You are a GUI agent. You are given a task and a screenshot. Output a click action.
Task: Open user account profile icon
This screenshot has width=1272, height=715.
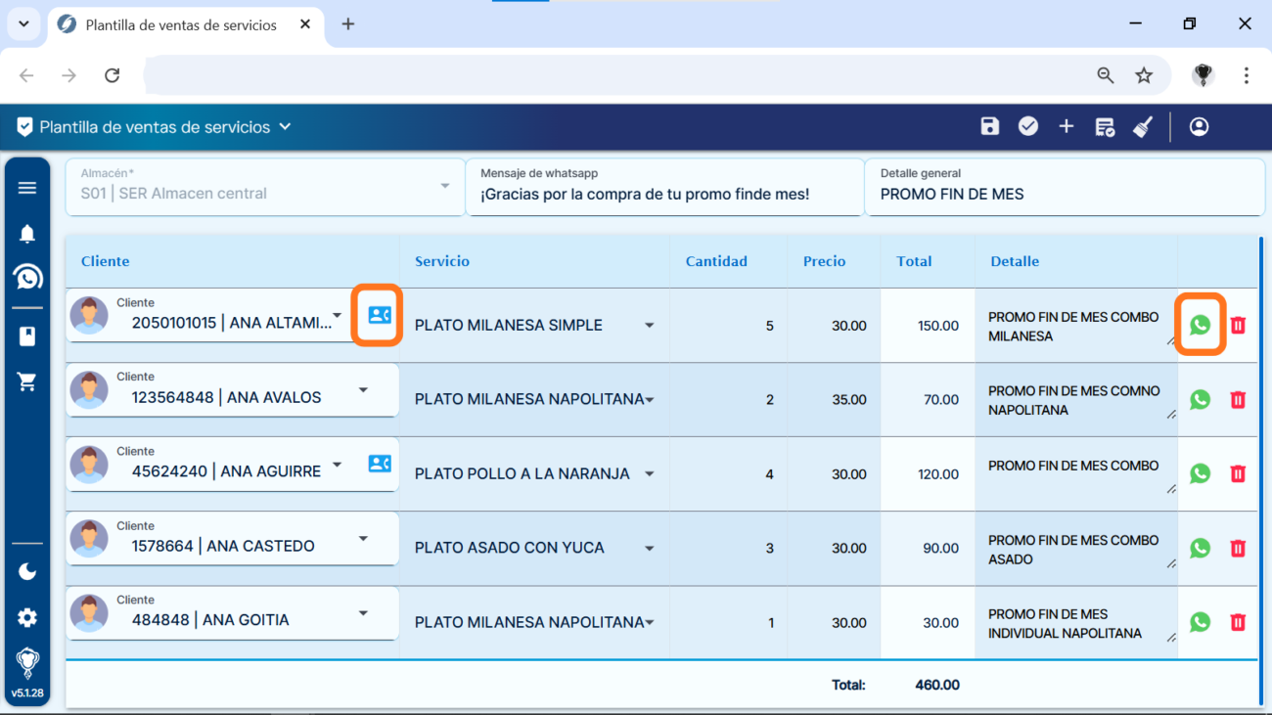pyautogui.click(x=1199, y=126)
